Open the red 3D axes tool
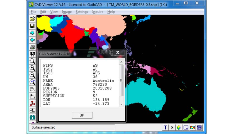 (32, 104)
